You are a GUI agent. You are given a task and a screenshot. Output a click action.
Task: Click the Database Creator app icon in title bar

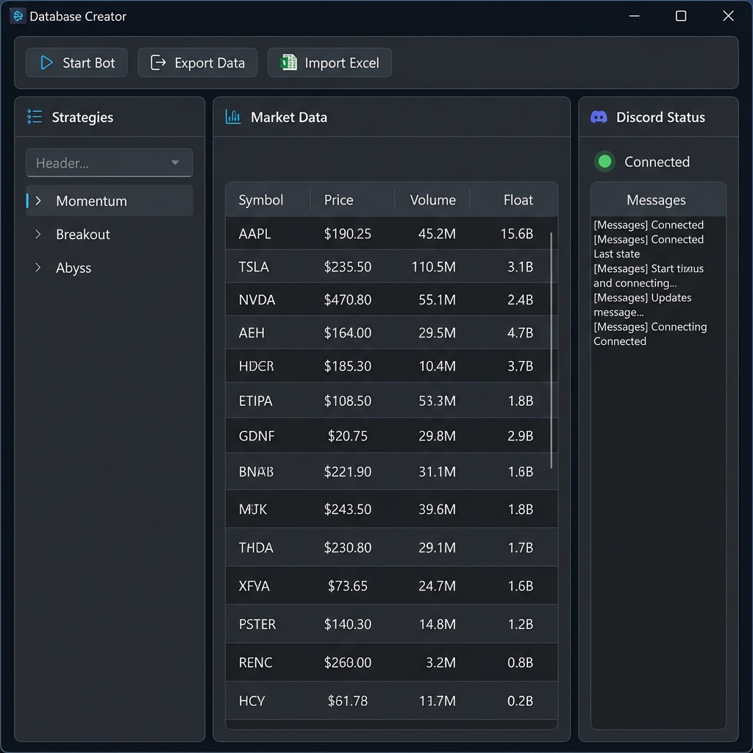tap(18, 16)
